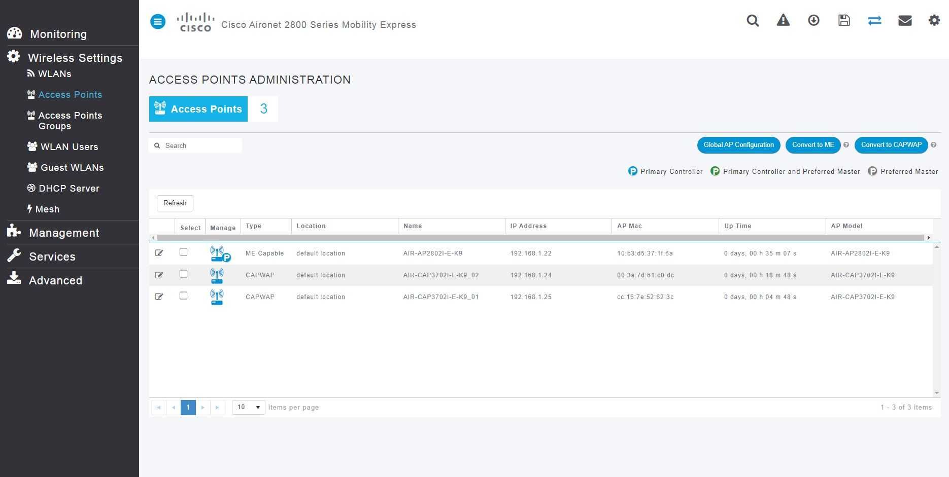Open Mesh in the sidebar
The image size is (949, 477).
click(x=47, y=209)
